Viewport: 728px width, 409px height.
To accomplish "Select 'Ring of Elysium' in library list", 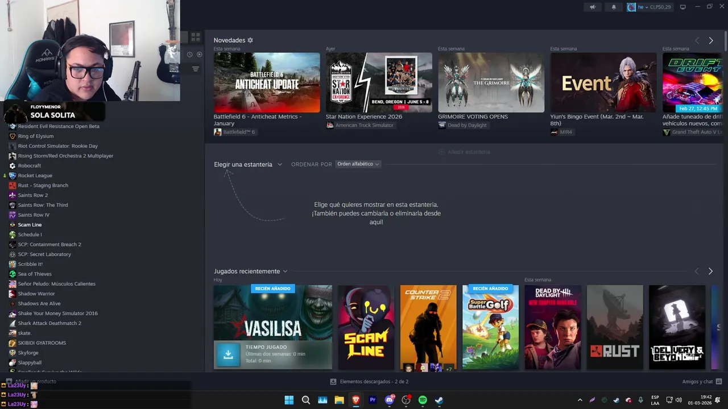I will 35,136.
